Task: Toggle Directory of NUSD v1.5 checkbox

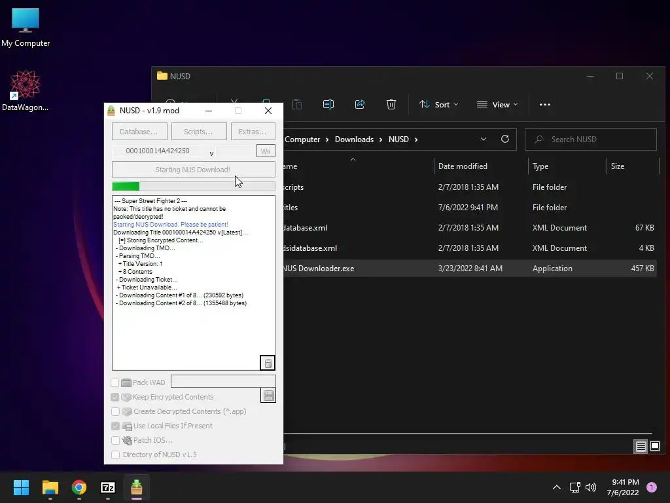Action: [x=115, y=455]
